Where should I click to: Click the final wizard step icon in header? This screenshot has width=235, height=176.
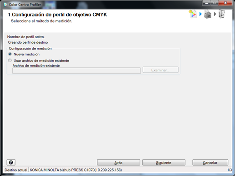pyautogui.click(x=222, y=14)
